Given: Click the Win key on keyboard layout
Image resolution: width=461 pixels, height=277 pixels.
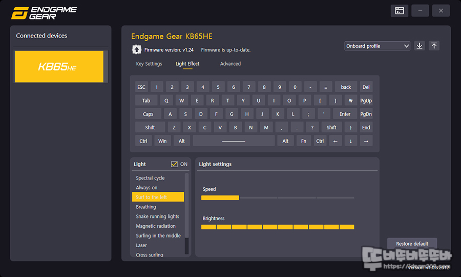Looking at the screenshot, I should click(x=162, y=141).
